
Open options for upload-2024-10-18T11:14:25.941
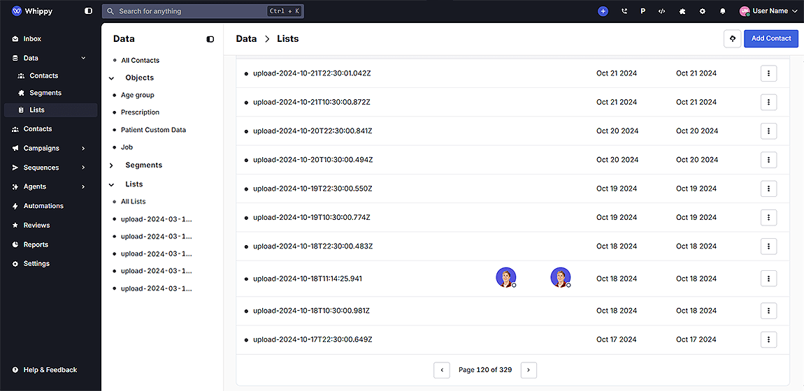click(768, 279)
